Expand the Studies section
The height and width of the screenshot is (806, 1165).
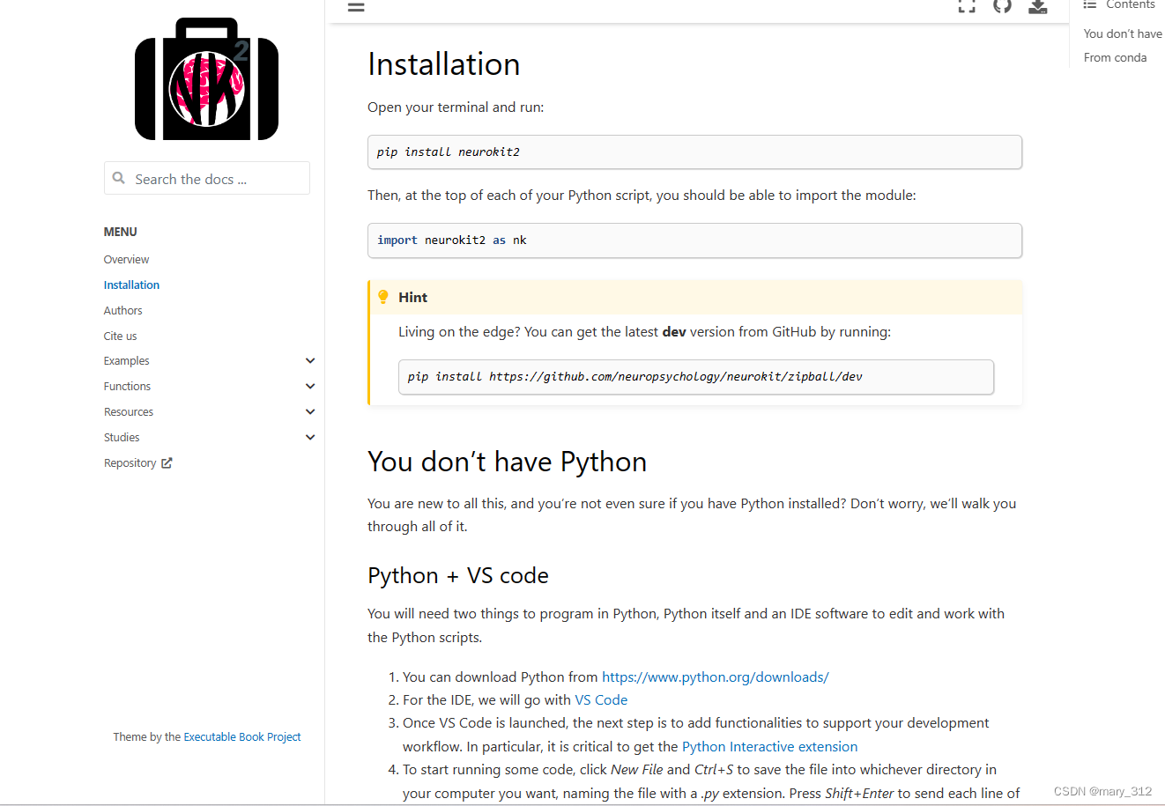click(x=309, y=437)
